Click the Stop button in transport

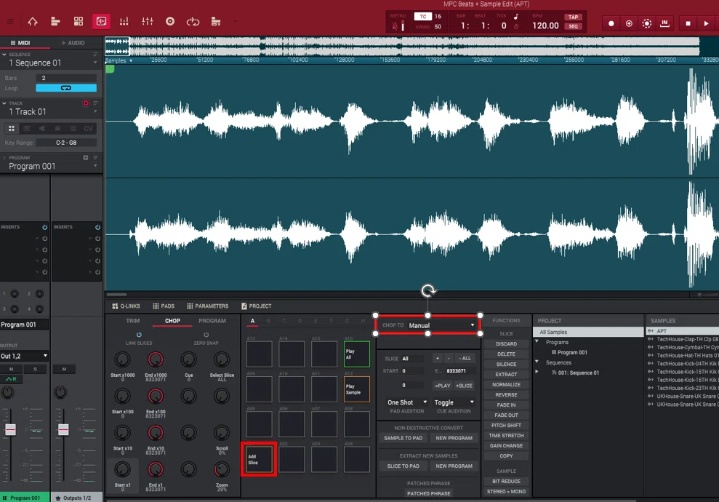pyautogui.click(x=688, y=23)
